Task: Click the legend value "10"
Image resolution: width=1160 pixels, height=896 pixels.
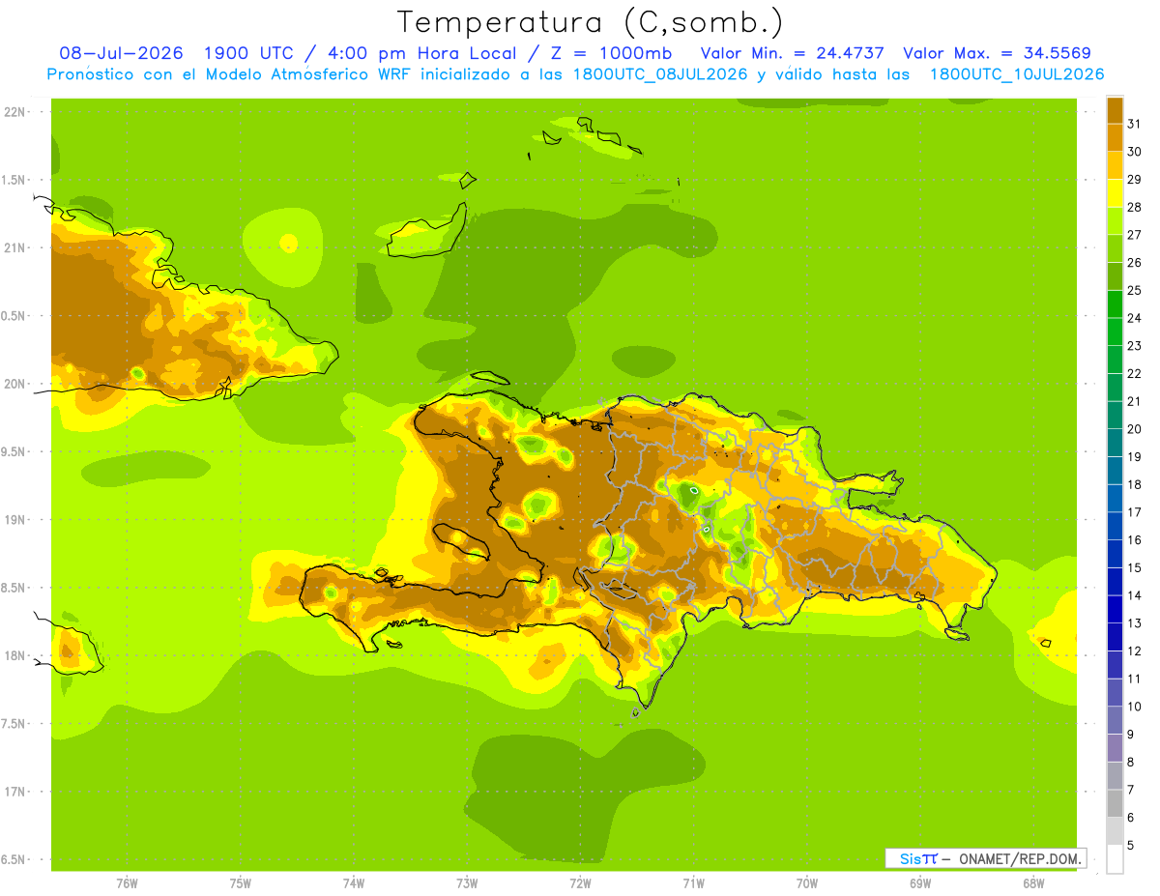Action: 1134,707
